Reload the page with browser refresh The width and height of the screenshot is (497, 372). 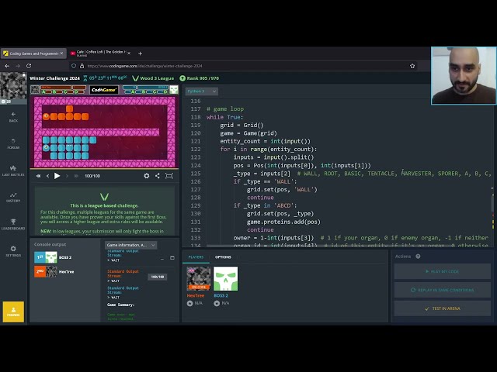tap(29, 66)
